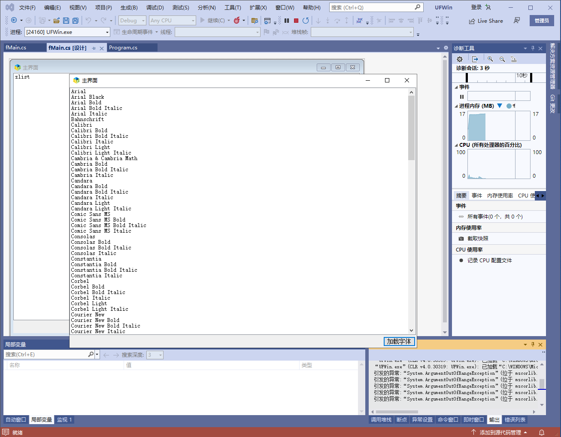Click the find-in-files folder icon in toolbar
The image size is (561, 437).
[255, 21]
